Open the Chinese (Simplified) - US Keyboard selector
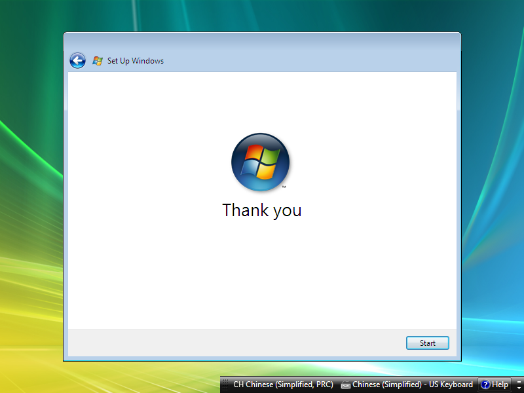The height and width of the screenshot is (393, 524). pos(407,384)
